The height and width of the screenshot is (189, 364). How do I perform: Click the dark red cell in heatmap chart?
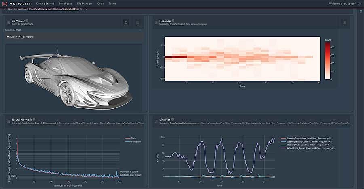click(x=176, y=57)
